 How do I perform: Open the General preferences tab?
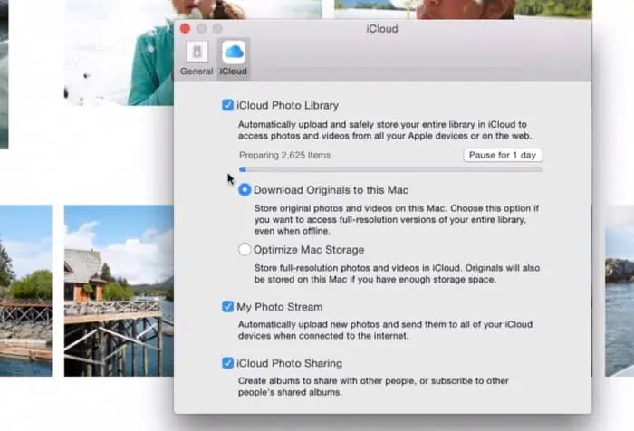[197, 59]
